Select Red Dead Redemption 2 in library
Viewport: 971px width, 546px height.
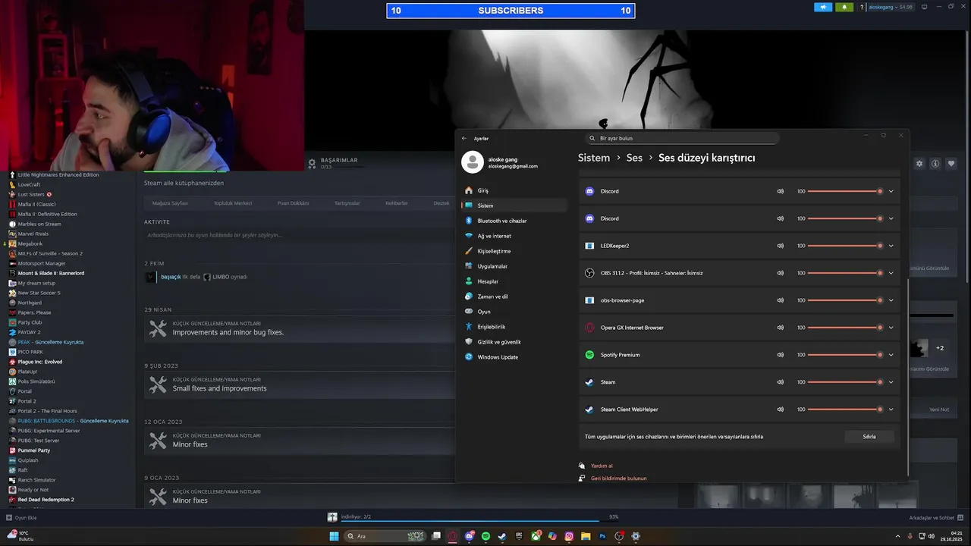46,500
